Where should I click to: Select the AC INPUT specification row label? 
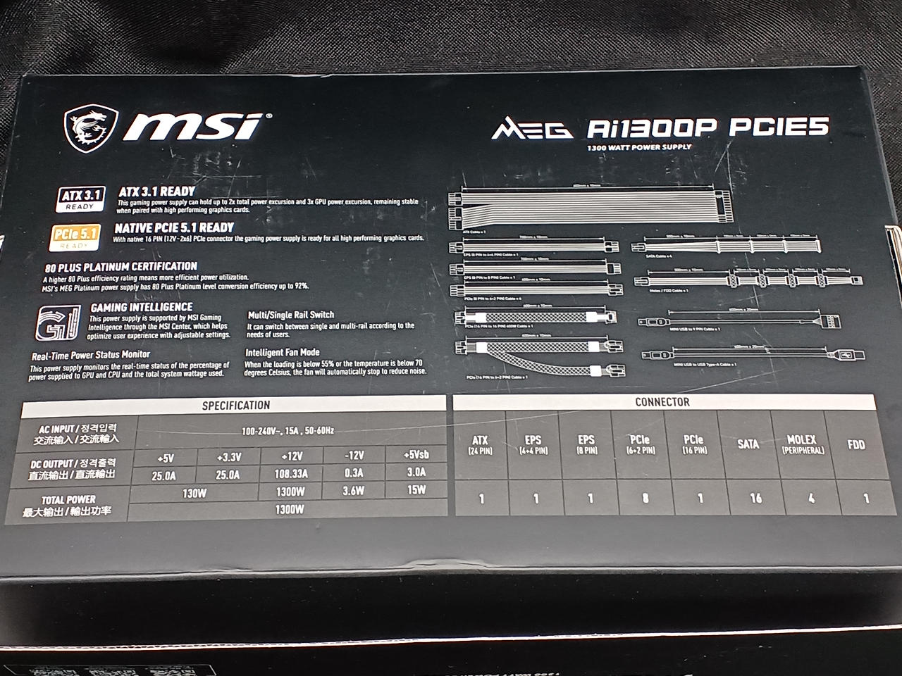point(69,433)
